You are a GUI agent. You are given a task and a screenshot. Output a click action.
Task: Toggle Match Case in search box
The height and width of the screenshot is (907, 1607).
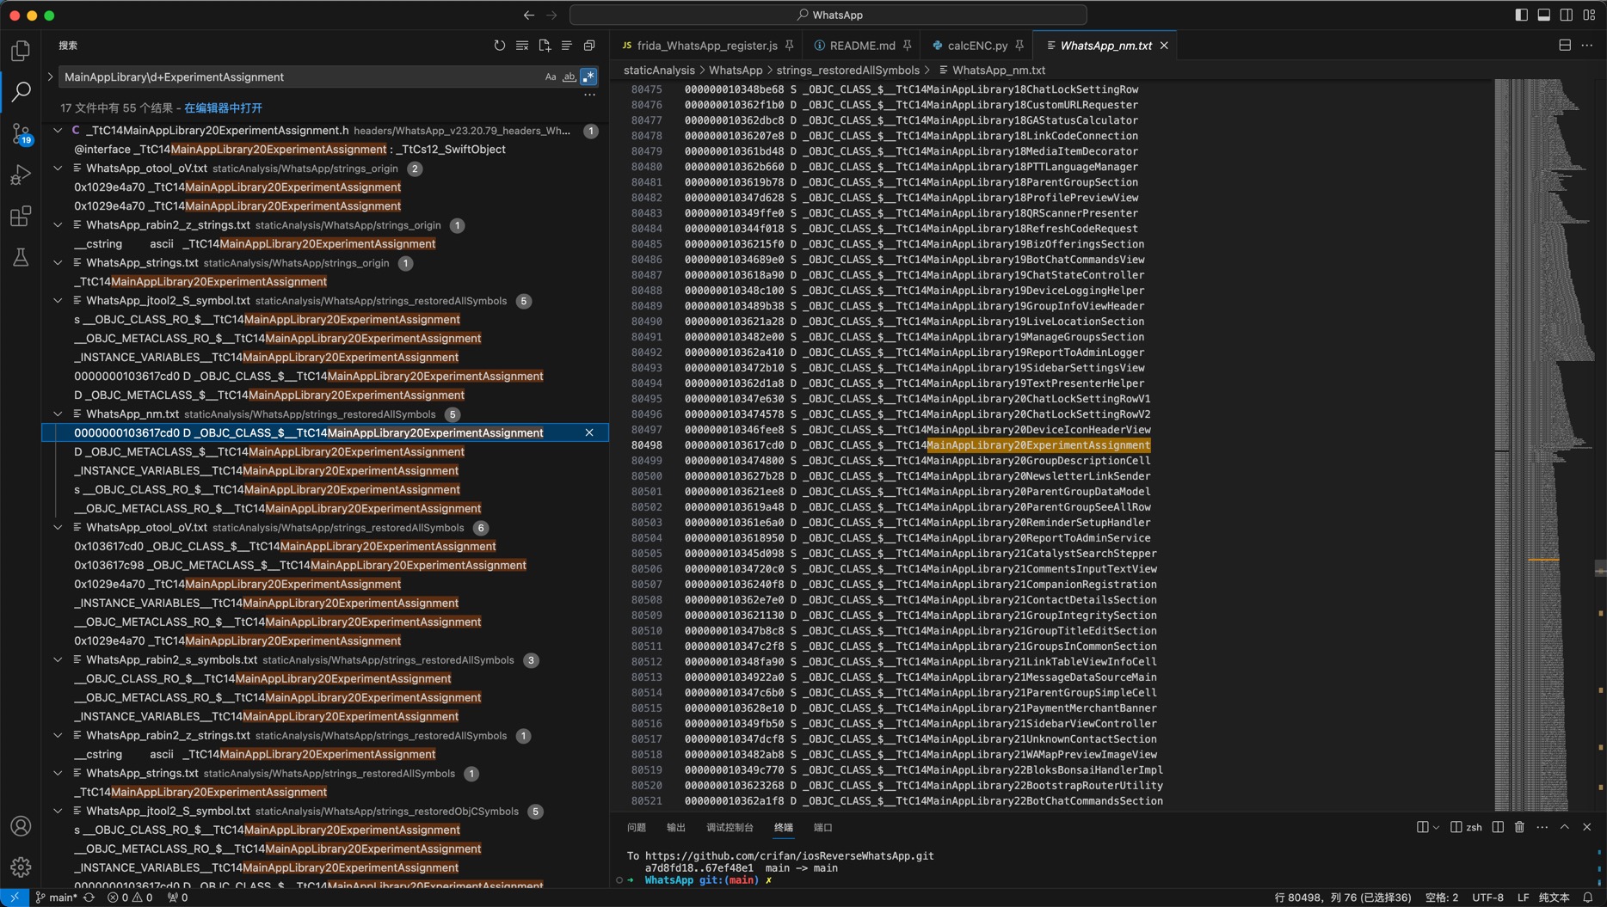[x=551, y=77]
